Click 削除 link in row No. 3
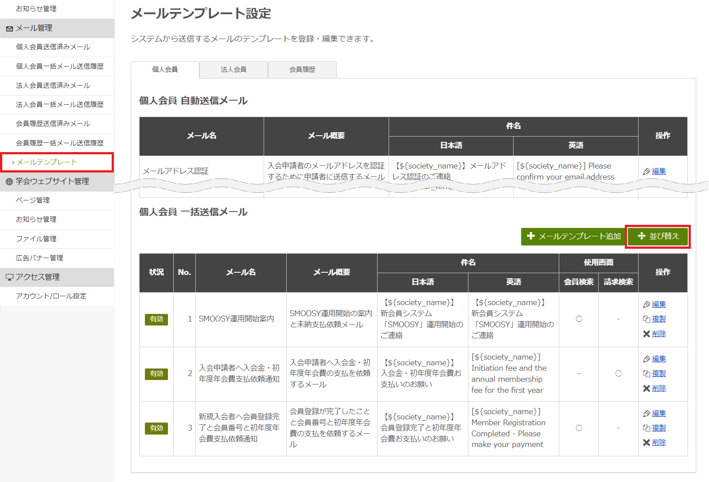This screenshot has width=709, height=482. 659,442
